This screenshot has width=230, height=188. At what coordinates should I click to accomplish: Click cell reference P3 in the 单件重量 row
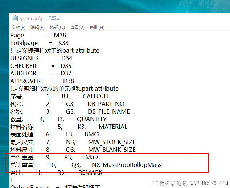[68, 158]
